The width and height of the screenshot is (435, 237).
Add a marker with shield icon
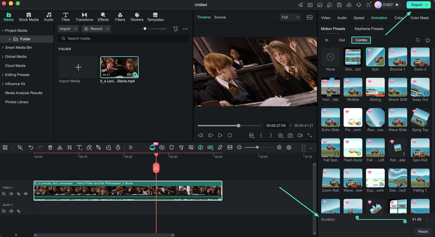point(172,147)
